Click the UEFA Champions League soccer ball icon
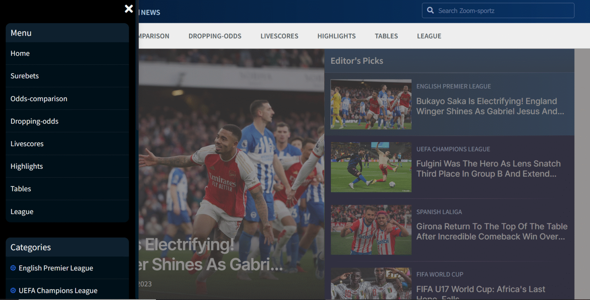Viewport: 590px width, 300px height. (13, 290)
